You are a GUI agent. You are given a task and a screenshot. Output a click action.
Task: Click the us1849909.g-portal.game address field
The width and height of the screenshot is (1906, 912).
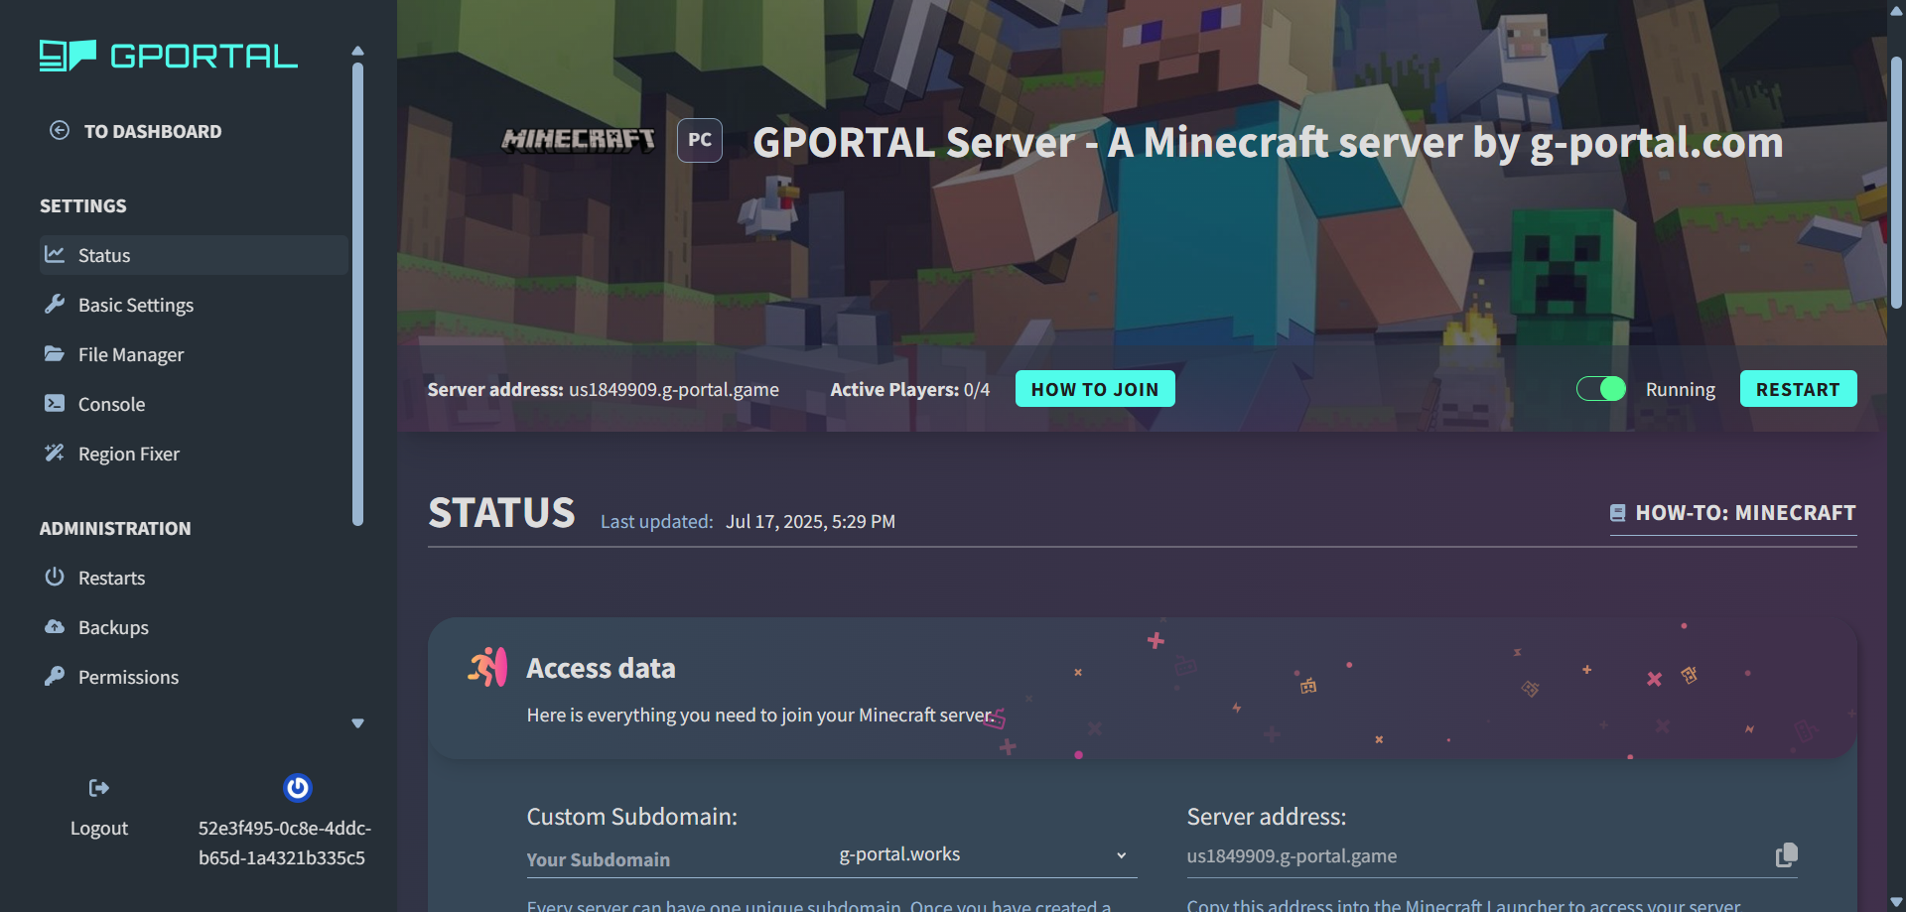1474,855
